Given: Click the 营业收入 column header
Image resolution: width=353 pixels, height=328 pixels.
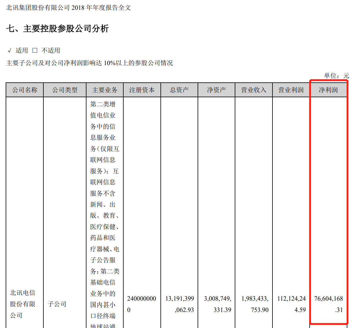Looking at the screenshot, I should tap(254, 90).
